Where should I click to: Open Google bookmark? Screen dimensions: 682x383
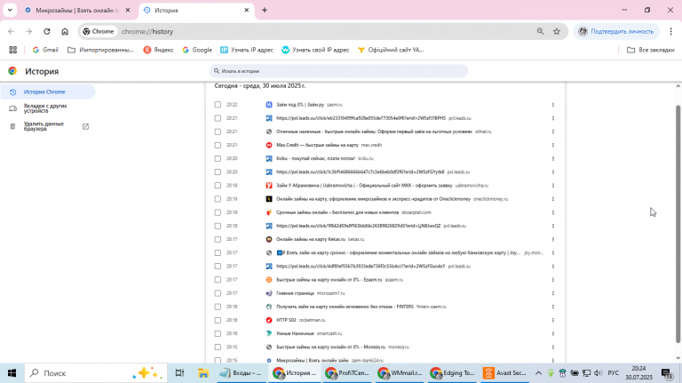[x=197, y=50]
